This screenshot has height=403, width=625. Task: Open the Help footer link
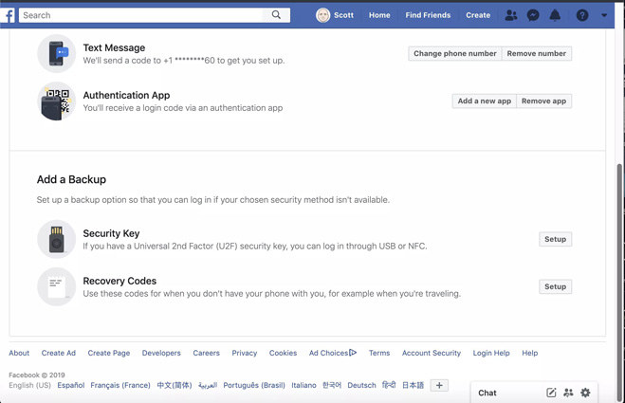coord(530,353)
